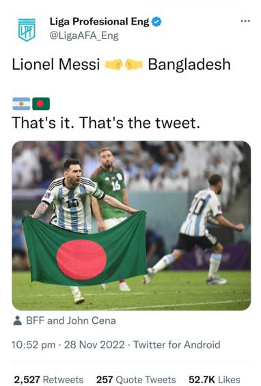View tagged accounts BFF and John Cena
This screenshot has height=386, width=261.
pos(71,320)
